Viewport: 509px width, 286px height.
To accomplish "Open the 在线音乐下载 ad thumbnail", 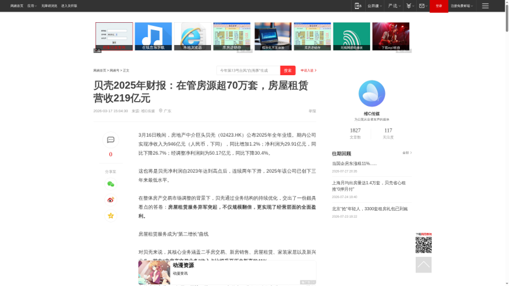I will point(153,36).
